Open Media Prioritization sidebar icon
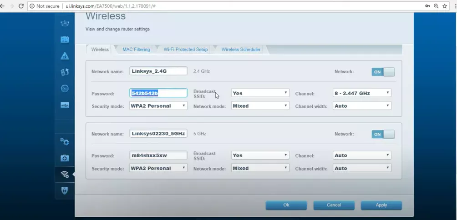Image resolution: width=457 pixels, height=220 pixels. (x=65, y=72)
